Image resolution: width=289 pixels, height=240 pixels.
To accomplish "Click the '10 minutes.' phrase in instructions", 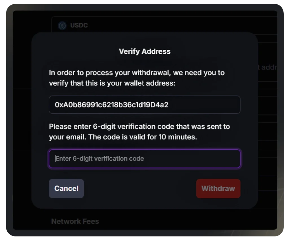I will (178, 137).
